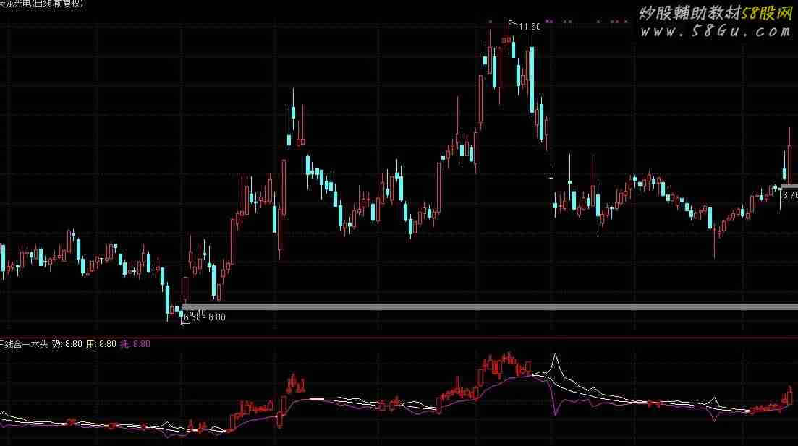
Task: Click the gray horizontal support band line
Action: 490,306
